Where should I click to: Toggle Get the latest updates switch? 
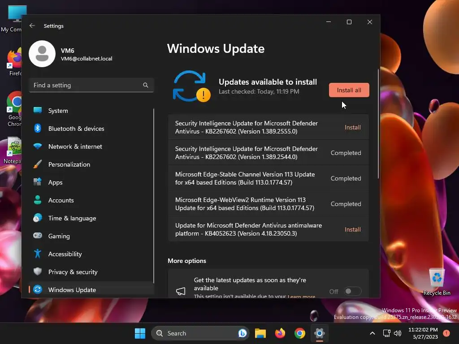[353, 291]
